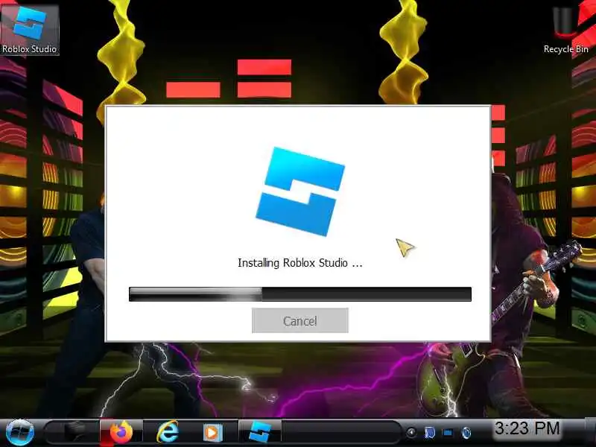
Task: Launch Firefox from the taskbar
Action: point(121,432)
